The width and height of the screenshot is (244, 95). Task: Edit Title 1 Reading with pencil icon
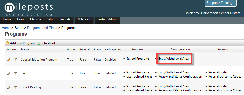coord(9,87)
